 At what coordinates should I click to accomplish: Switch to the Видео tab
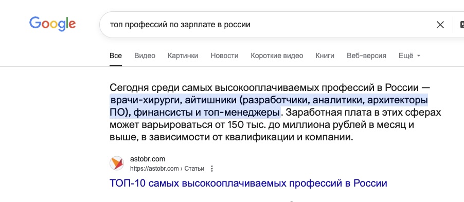pyautogui.click(x=145, y=56)
